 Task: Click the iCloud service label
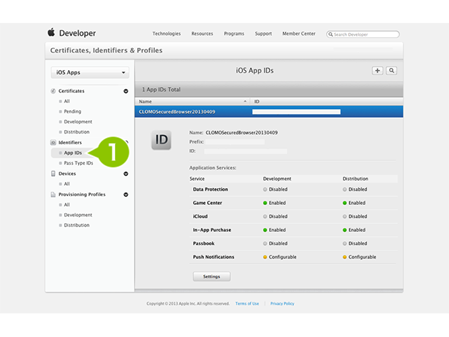click(200, 216)
